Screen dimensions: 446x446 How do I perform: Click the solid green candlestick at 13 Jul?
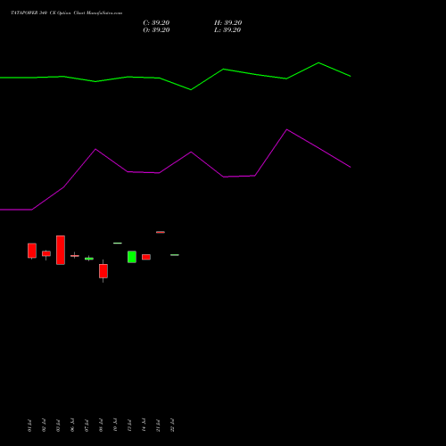coord(132,257)
